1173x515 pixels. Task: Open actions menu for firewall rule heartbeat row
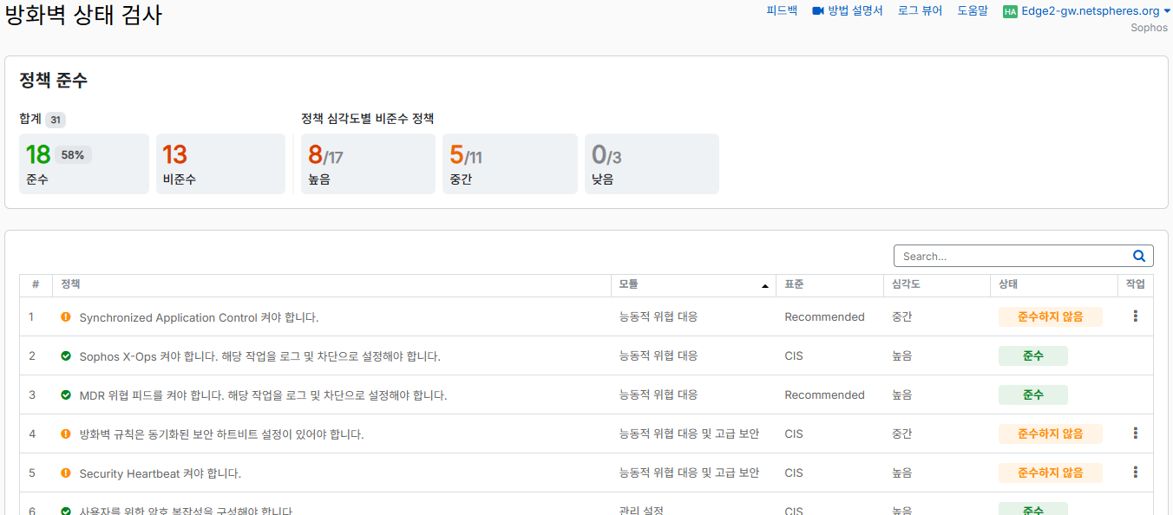pos(1136,434)
